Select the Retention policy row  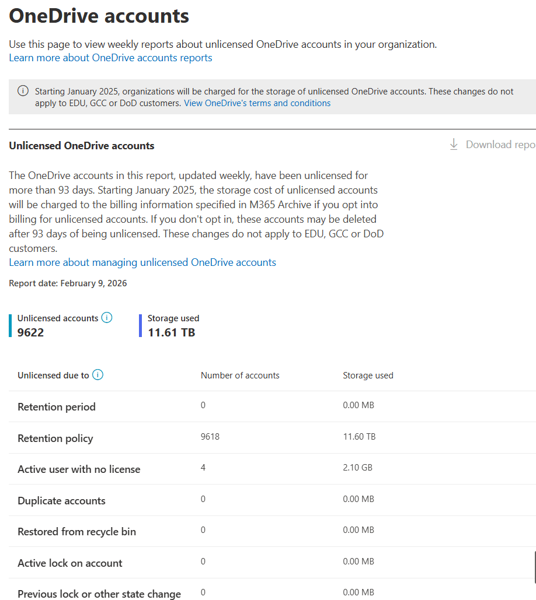[273, 438]
